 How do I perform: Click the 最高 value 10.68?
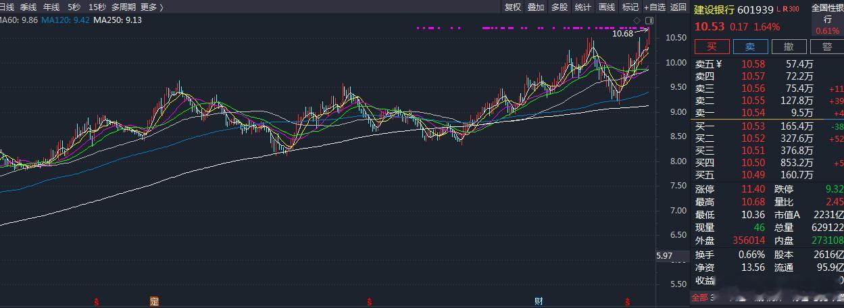(753, 202)
